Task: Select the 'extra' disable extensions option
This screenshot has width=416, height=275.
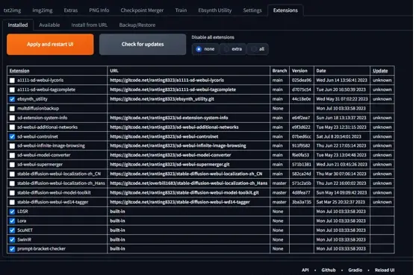Action: click(233, 49)
